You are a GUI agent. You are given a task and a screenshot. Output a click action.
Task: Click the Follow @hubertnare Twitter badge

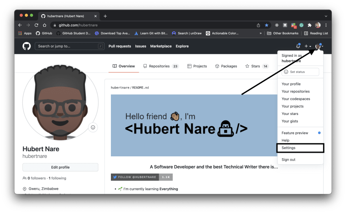point(142,177)
